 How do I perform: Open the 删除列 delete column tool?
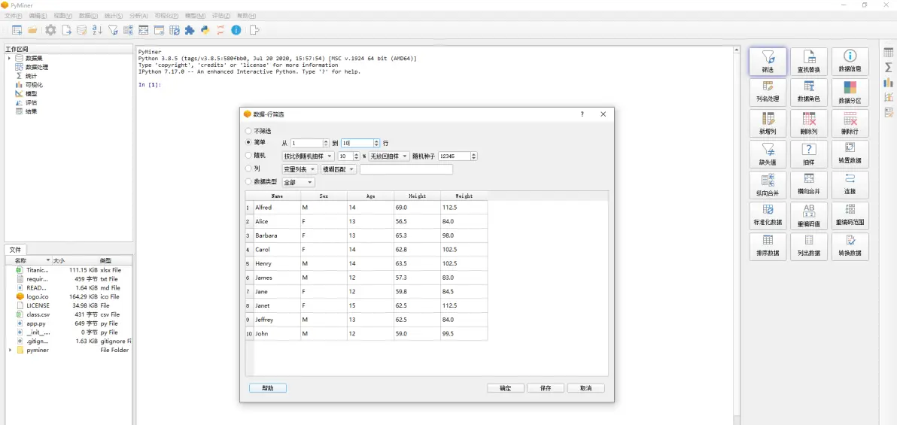click(x=809, y=123)
